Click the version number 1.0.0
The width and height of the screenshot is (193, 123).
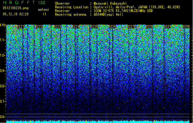(42, 2)
